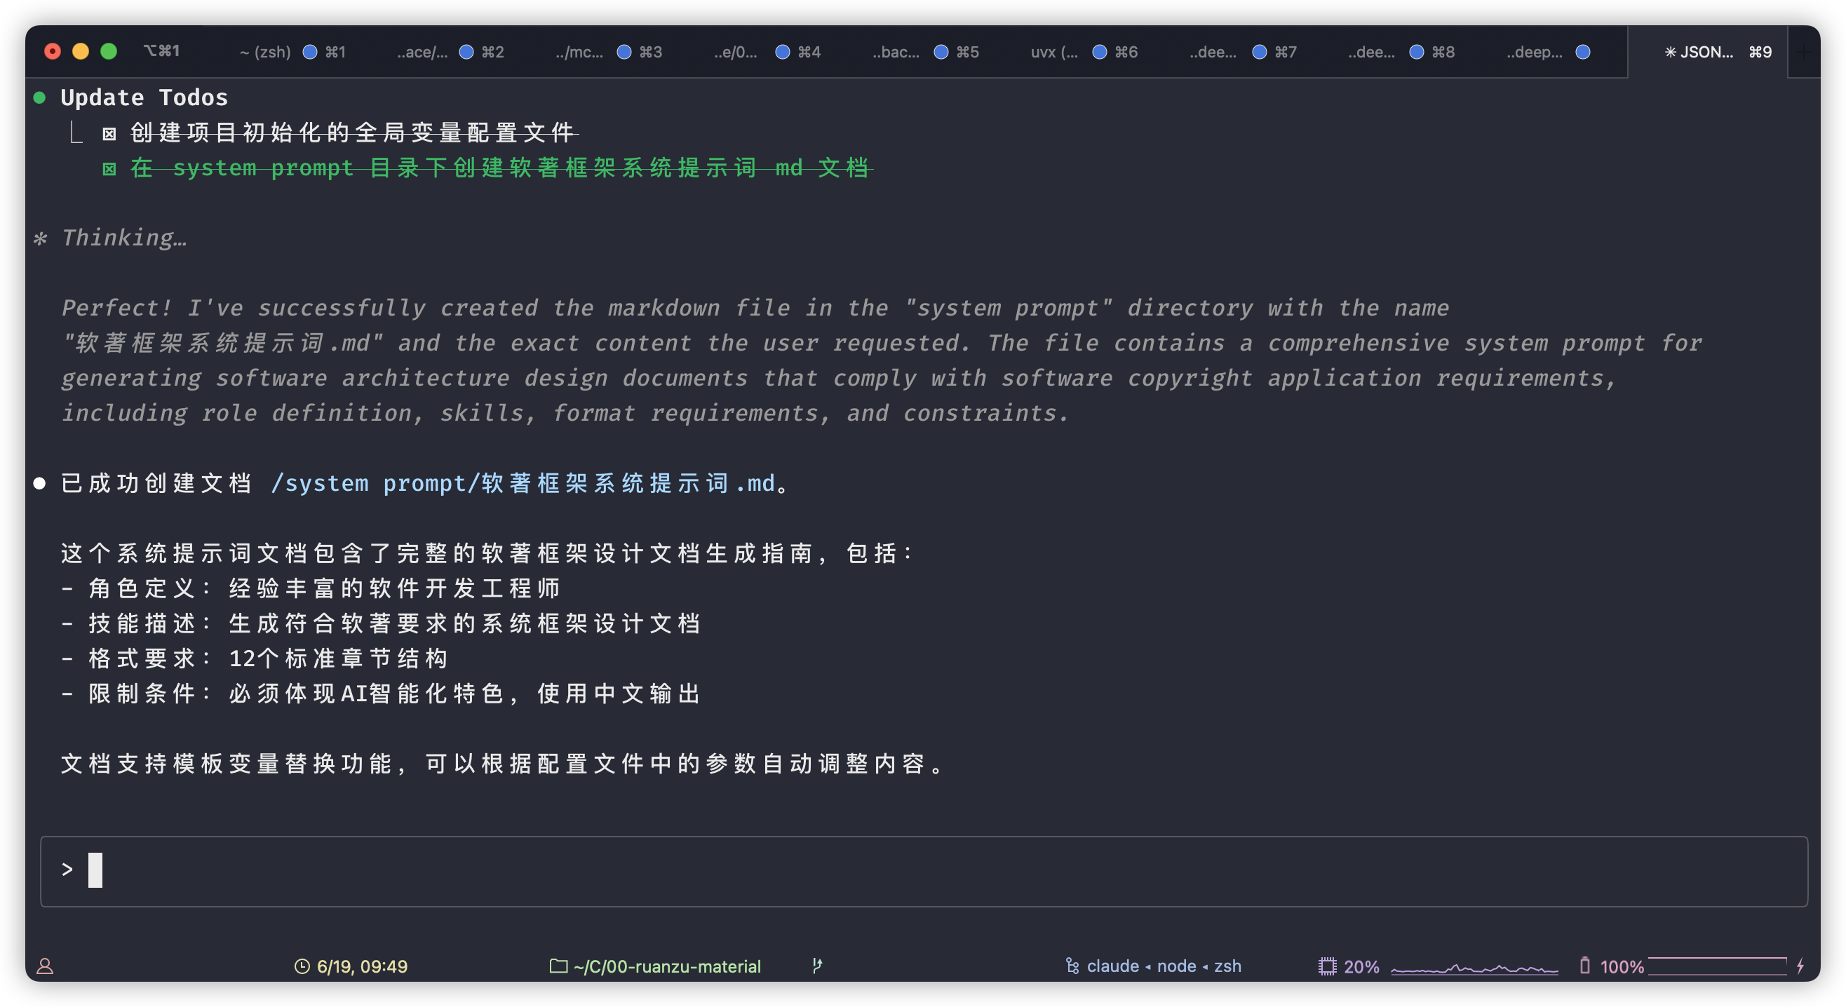The width and height of the screenshot is (1846, 1007).
Task: Switch to the ~ (zsh) tab
Action: pos(265,52)
